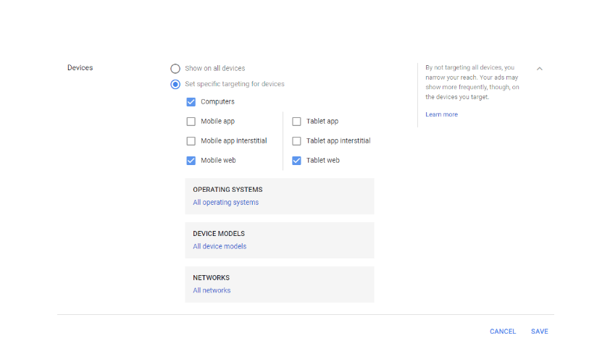Follow the Learn more link
The width and height of the screenshot is (597, 354).
[441, 114]
